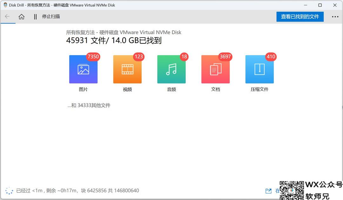This screenshot has height=200, width=343.
Task: Stop scanning via 停止扫描
Action: [x=51, y=16]
